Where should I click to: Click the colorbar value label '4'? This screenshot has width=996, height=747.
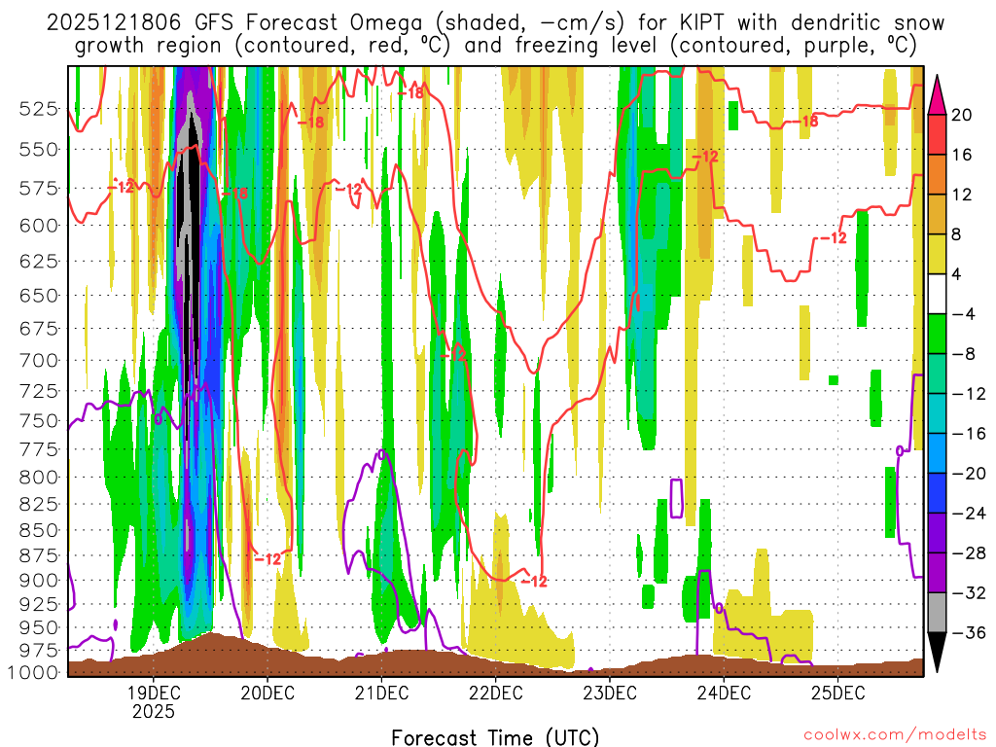click(x=957, y=275)
